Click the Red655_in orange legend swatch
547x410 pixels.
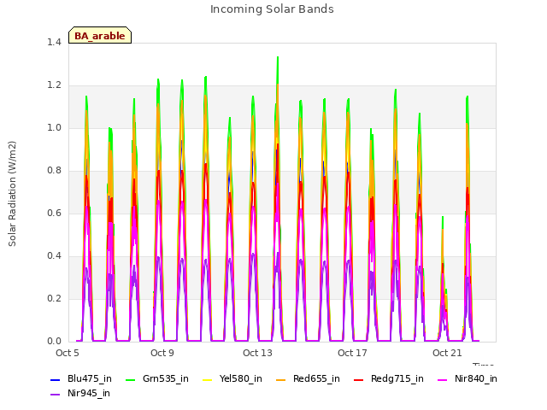coord(280,380)
